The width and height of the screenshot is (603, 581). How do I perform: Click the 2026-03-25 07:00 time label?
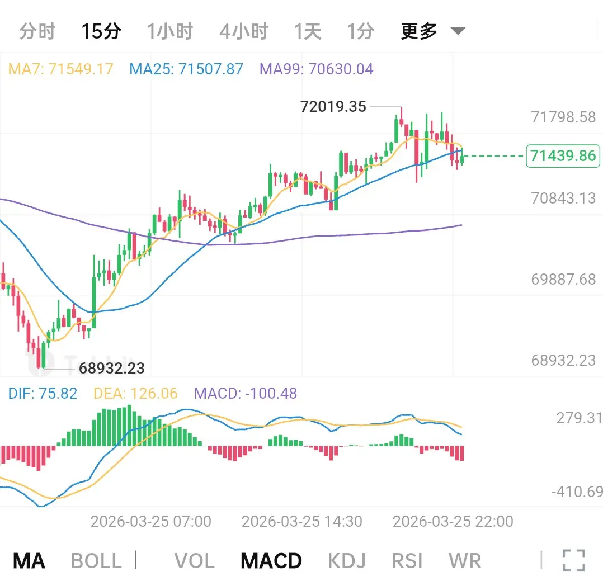[151, 521]
